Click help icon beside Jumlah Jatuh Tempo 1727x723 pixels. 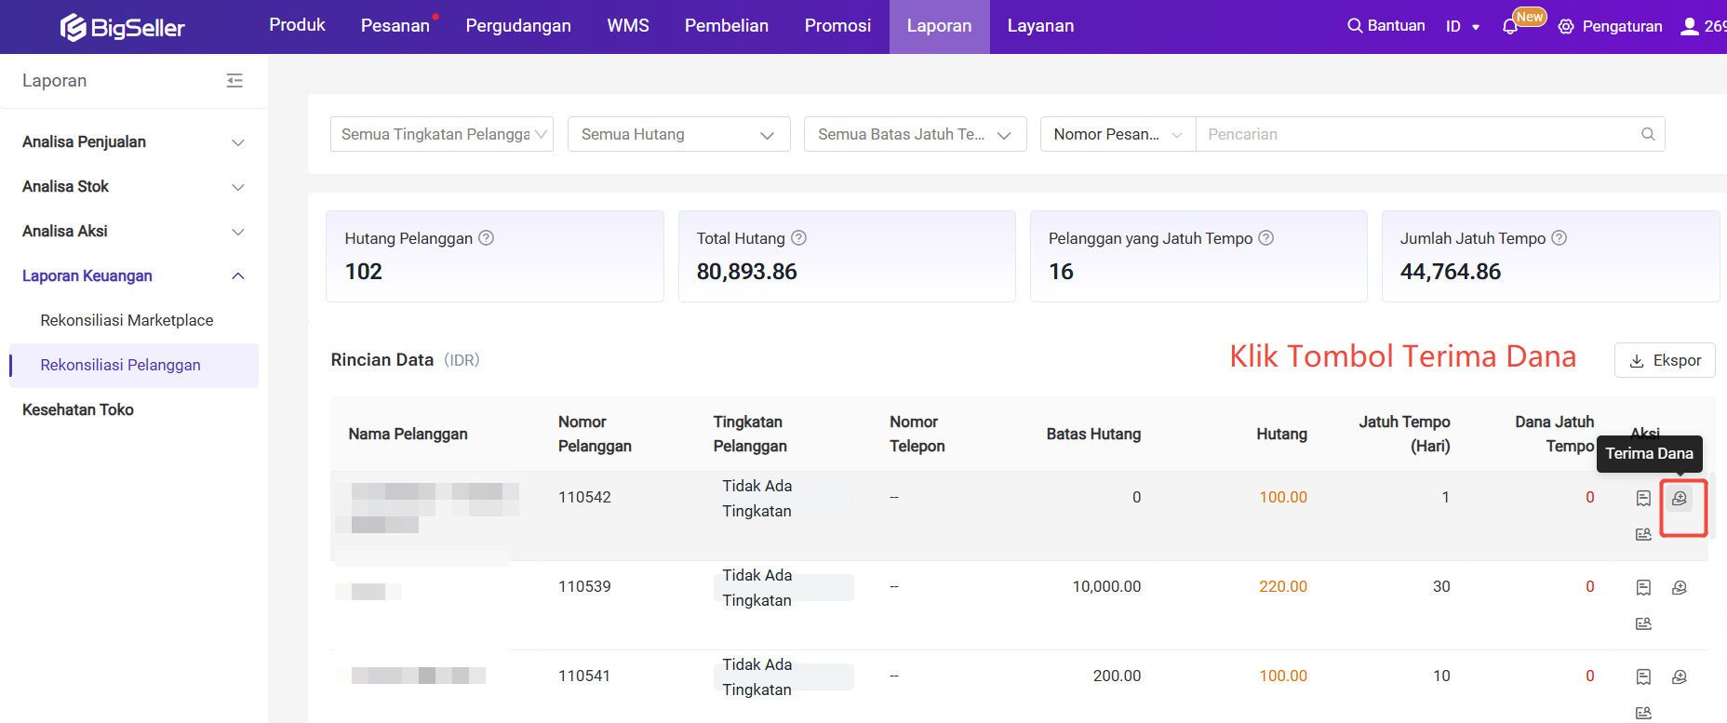pos(1559,238)
